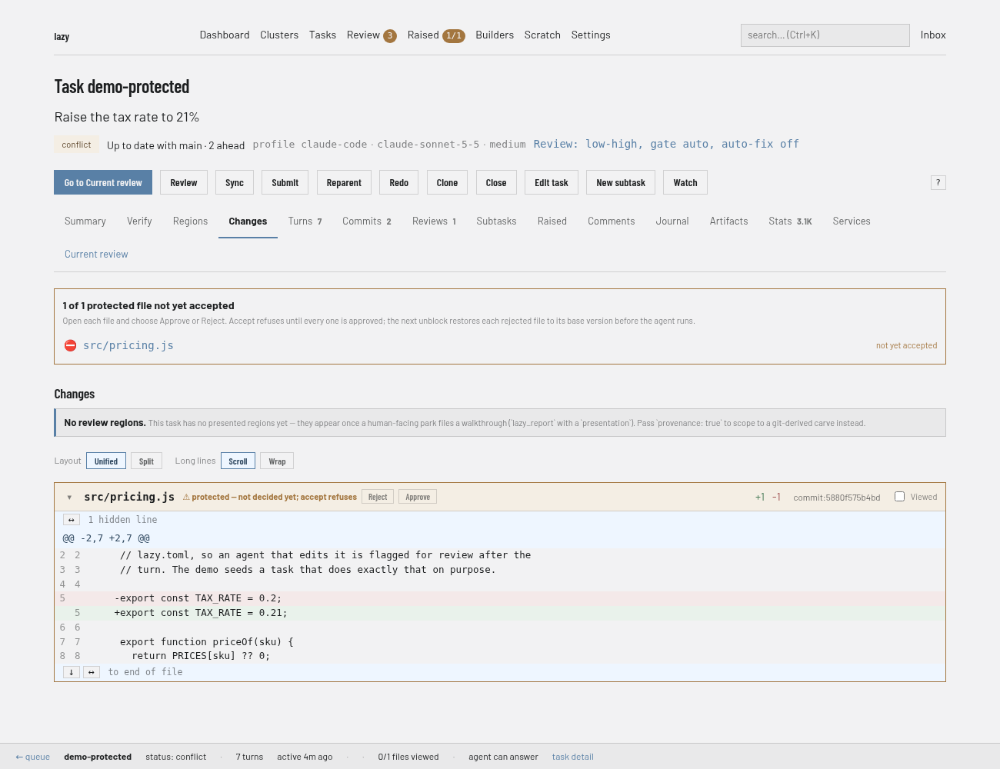Clone this task

(447, 182)
